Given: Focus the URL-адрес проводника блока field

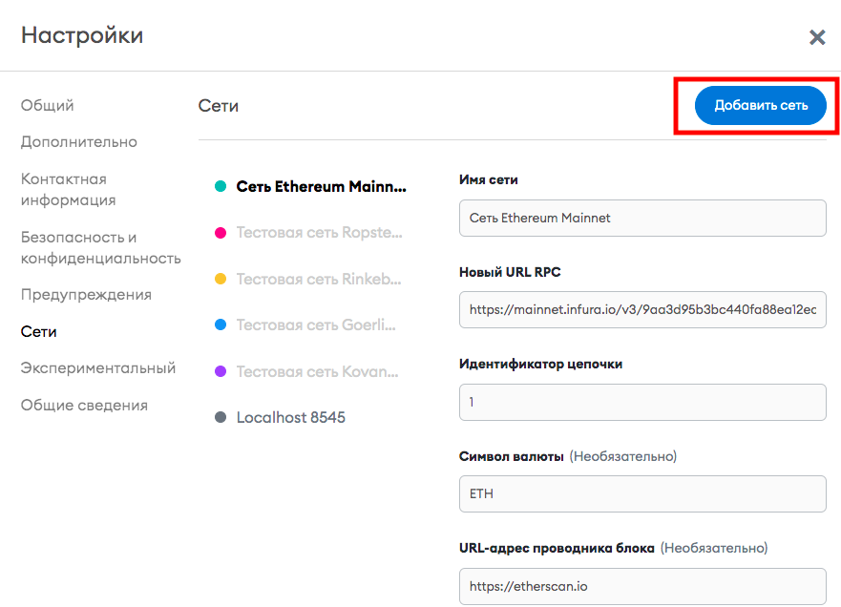Looking at the screenshot, I should coord(642,586).
